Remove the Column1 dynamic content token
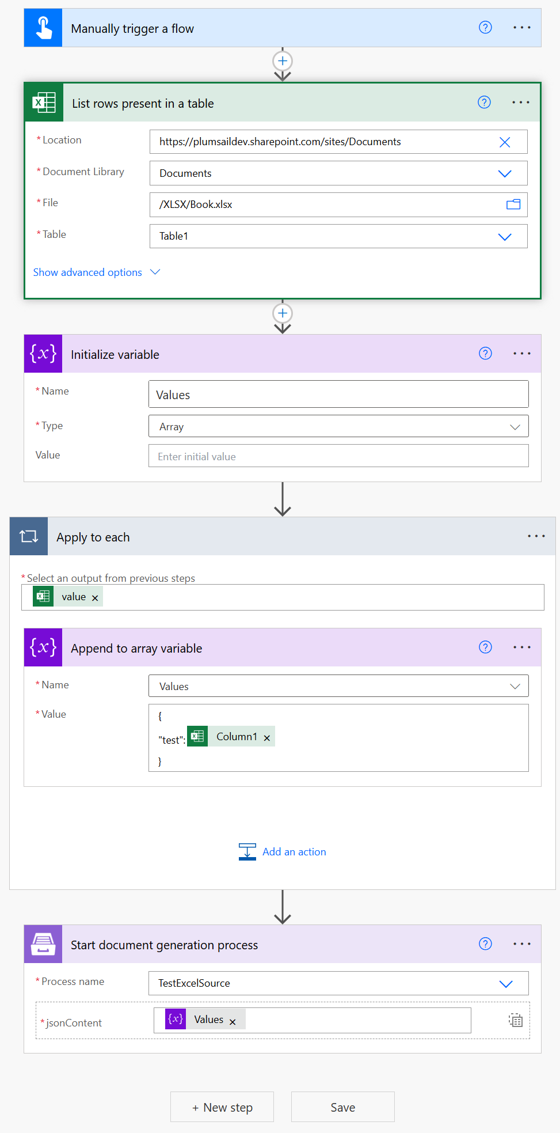 266,738
